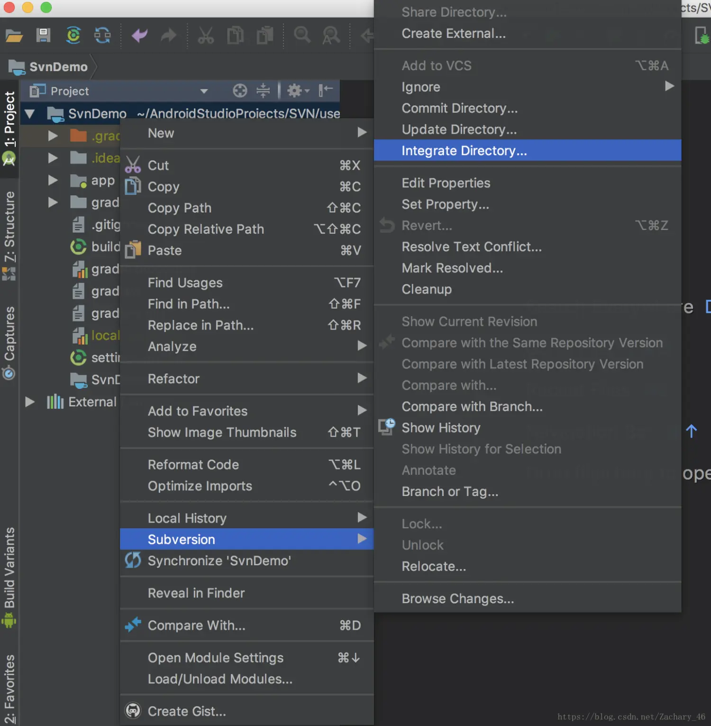Click the collapse-all icon in the Project panel

[263, 91]
